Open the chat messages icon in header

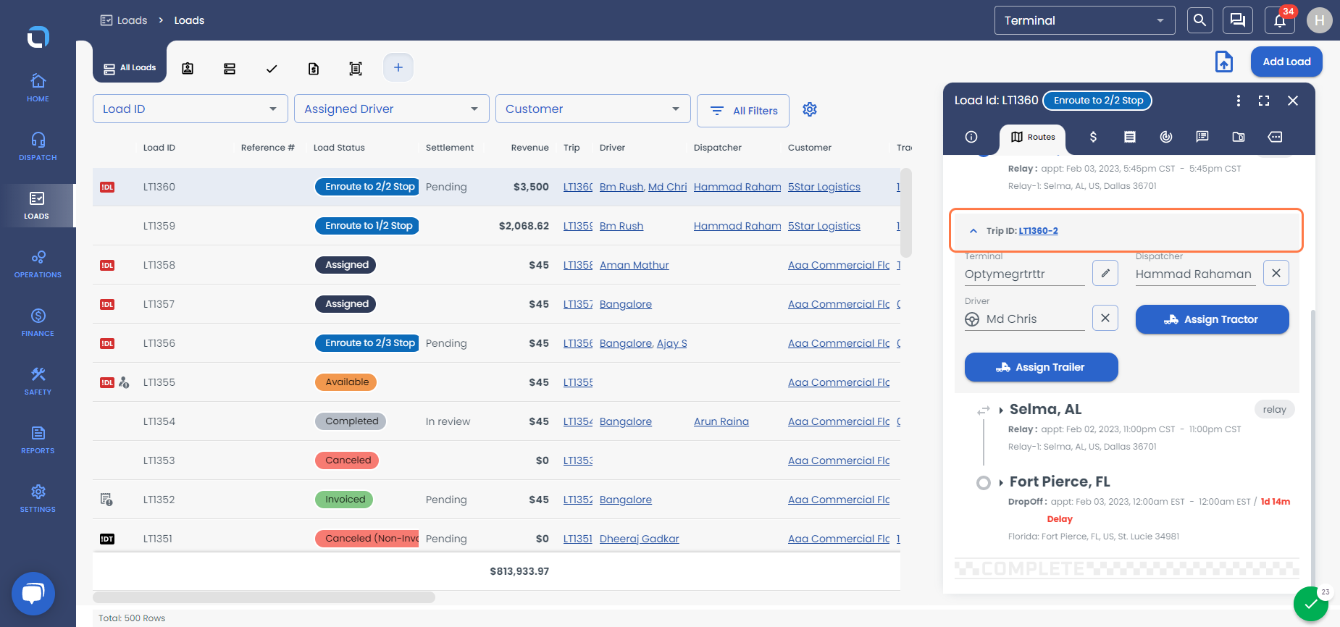1238,20
